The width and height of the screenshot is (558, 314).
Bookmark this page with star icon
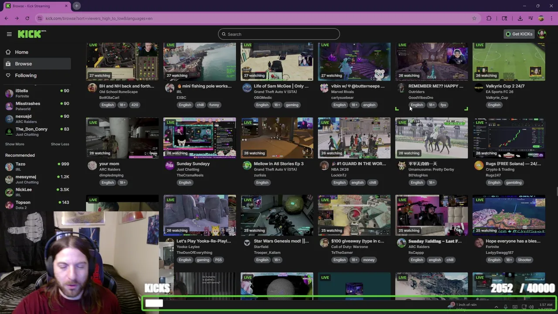[474, 18]
